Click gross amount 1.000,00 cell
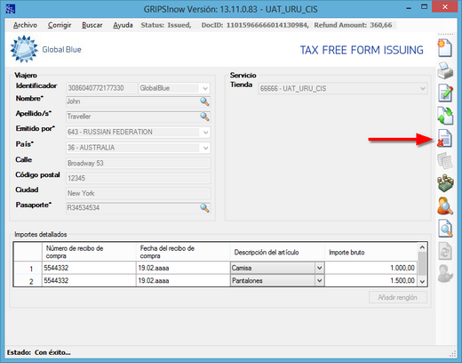462x363 pixels. 371,268
